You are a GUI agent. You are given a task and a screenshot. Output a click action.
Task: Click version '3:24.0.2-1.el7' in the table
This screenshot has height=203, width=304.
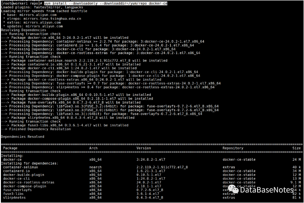(x=151, y=159)
